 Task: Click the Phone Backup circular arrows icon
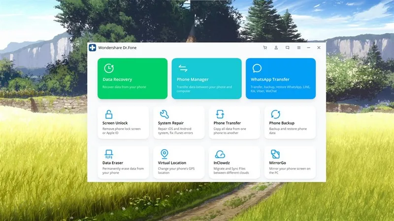tap(275, 114)
